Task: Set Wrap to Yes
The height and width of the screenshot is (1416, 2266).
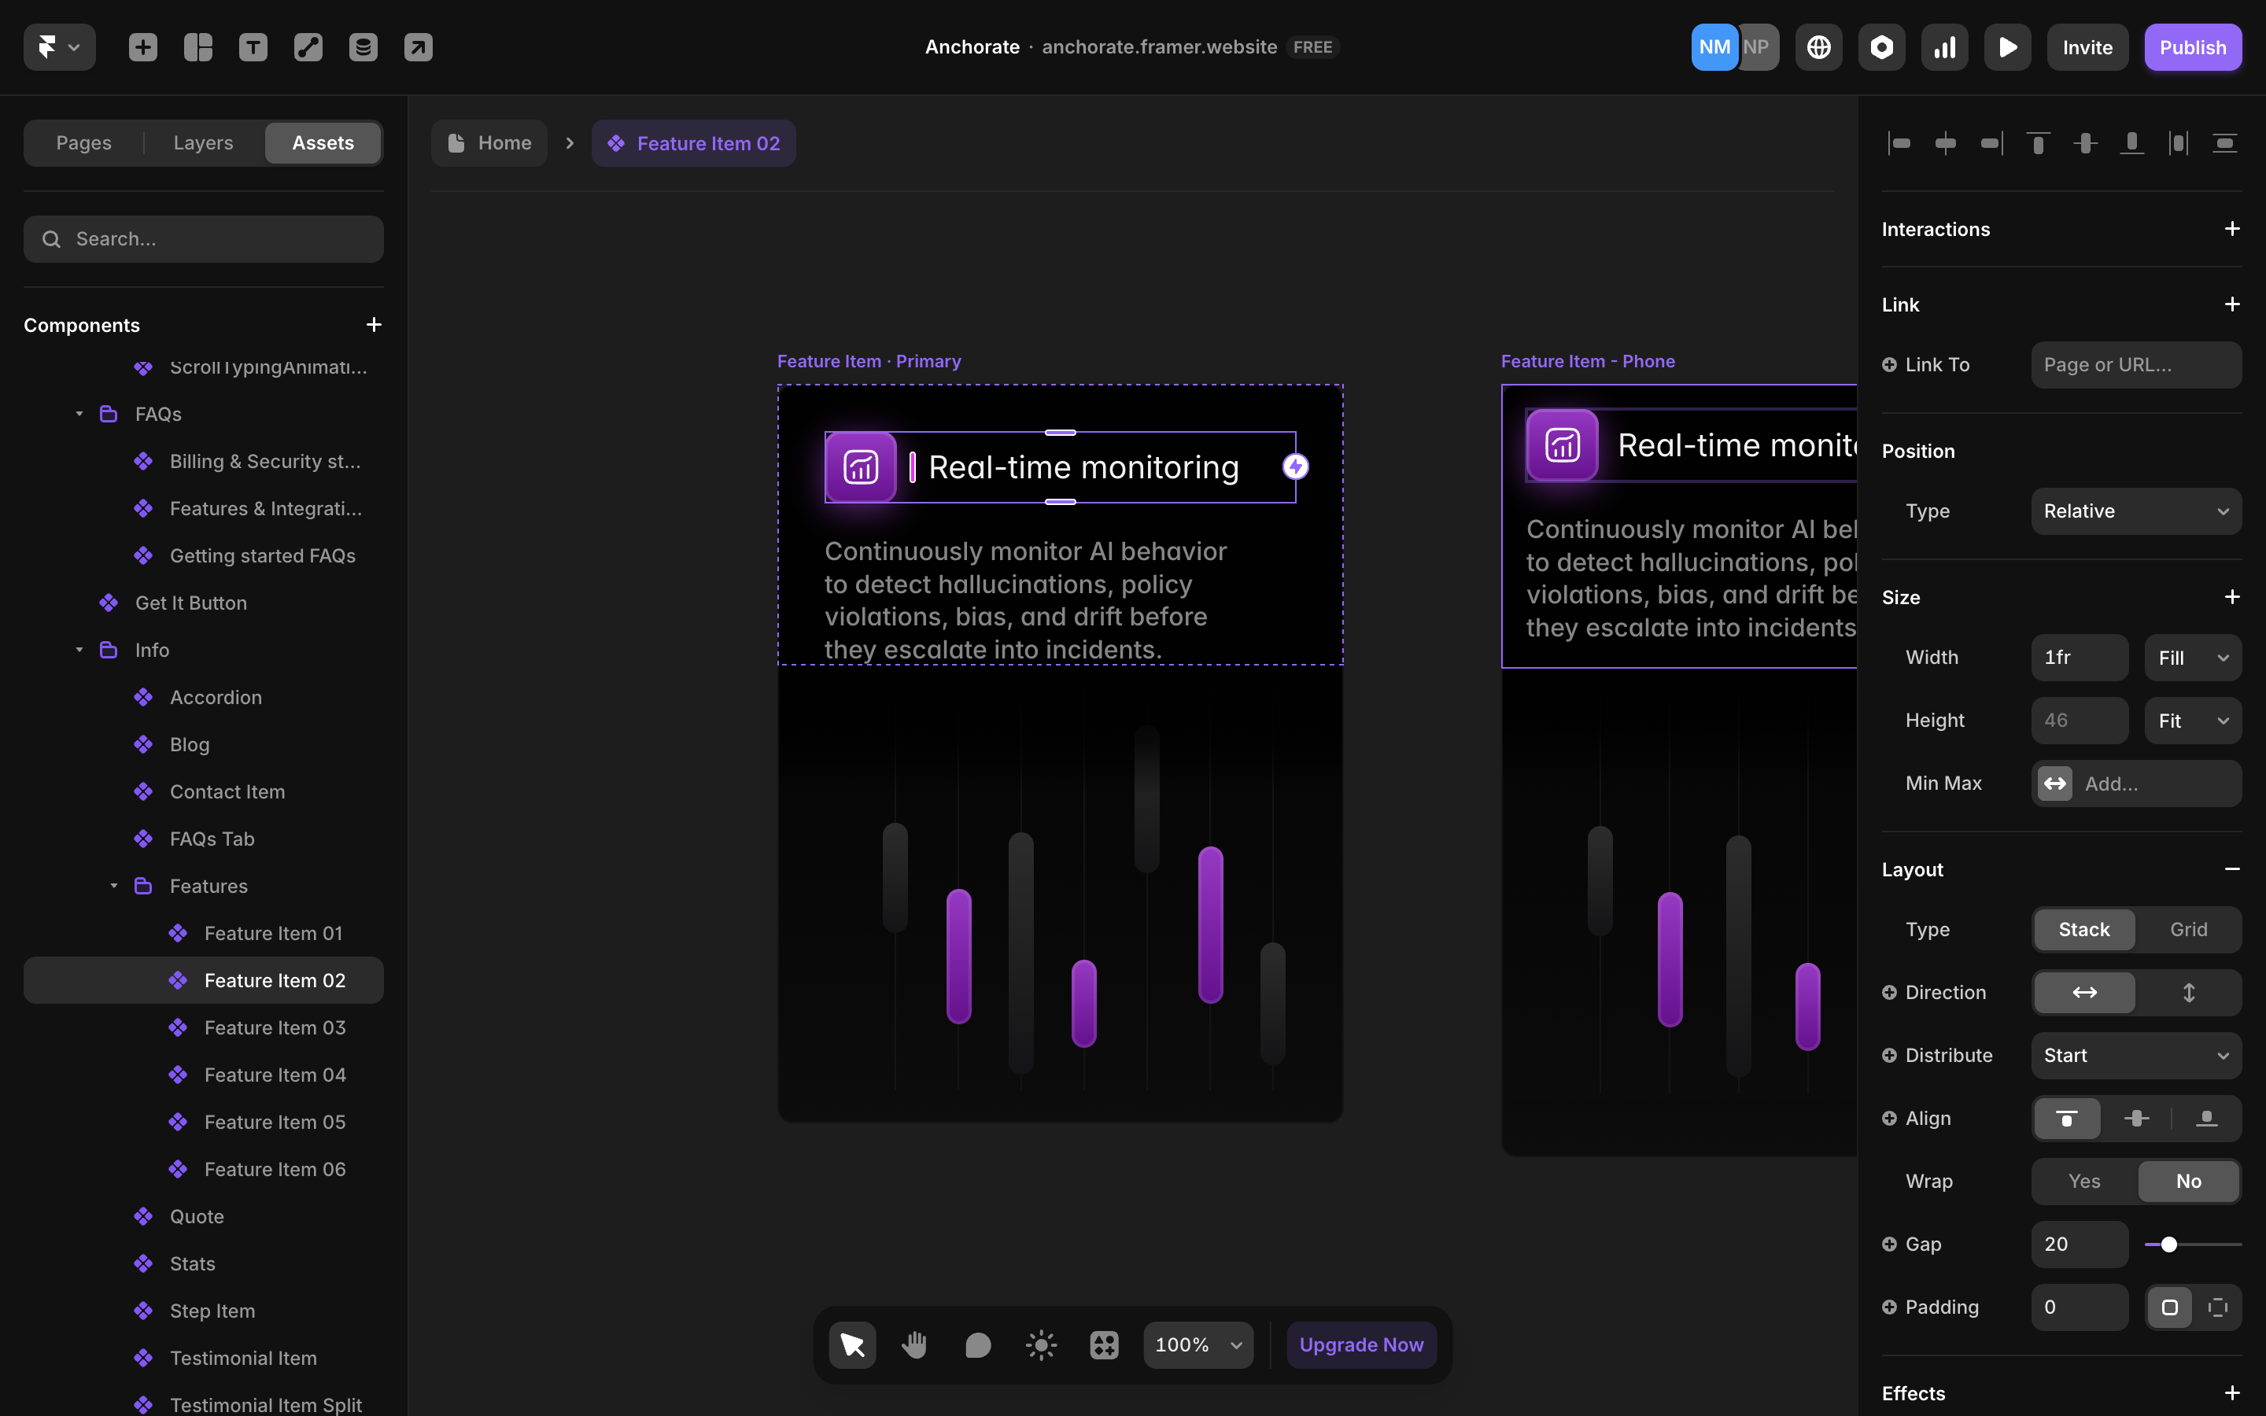Action: coord(2083,1181)
